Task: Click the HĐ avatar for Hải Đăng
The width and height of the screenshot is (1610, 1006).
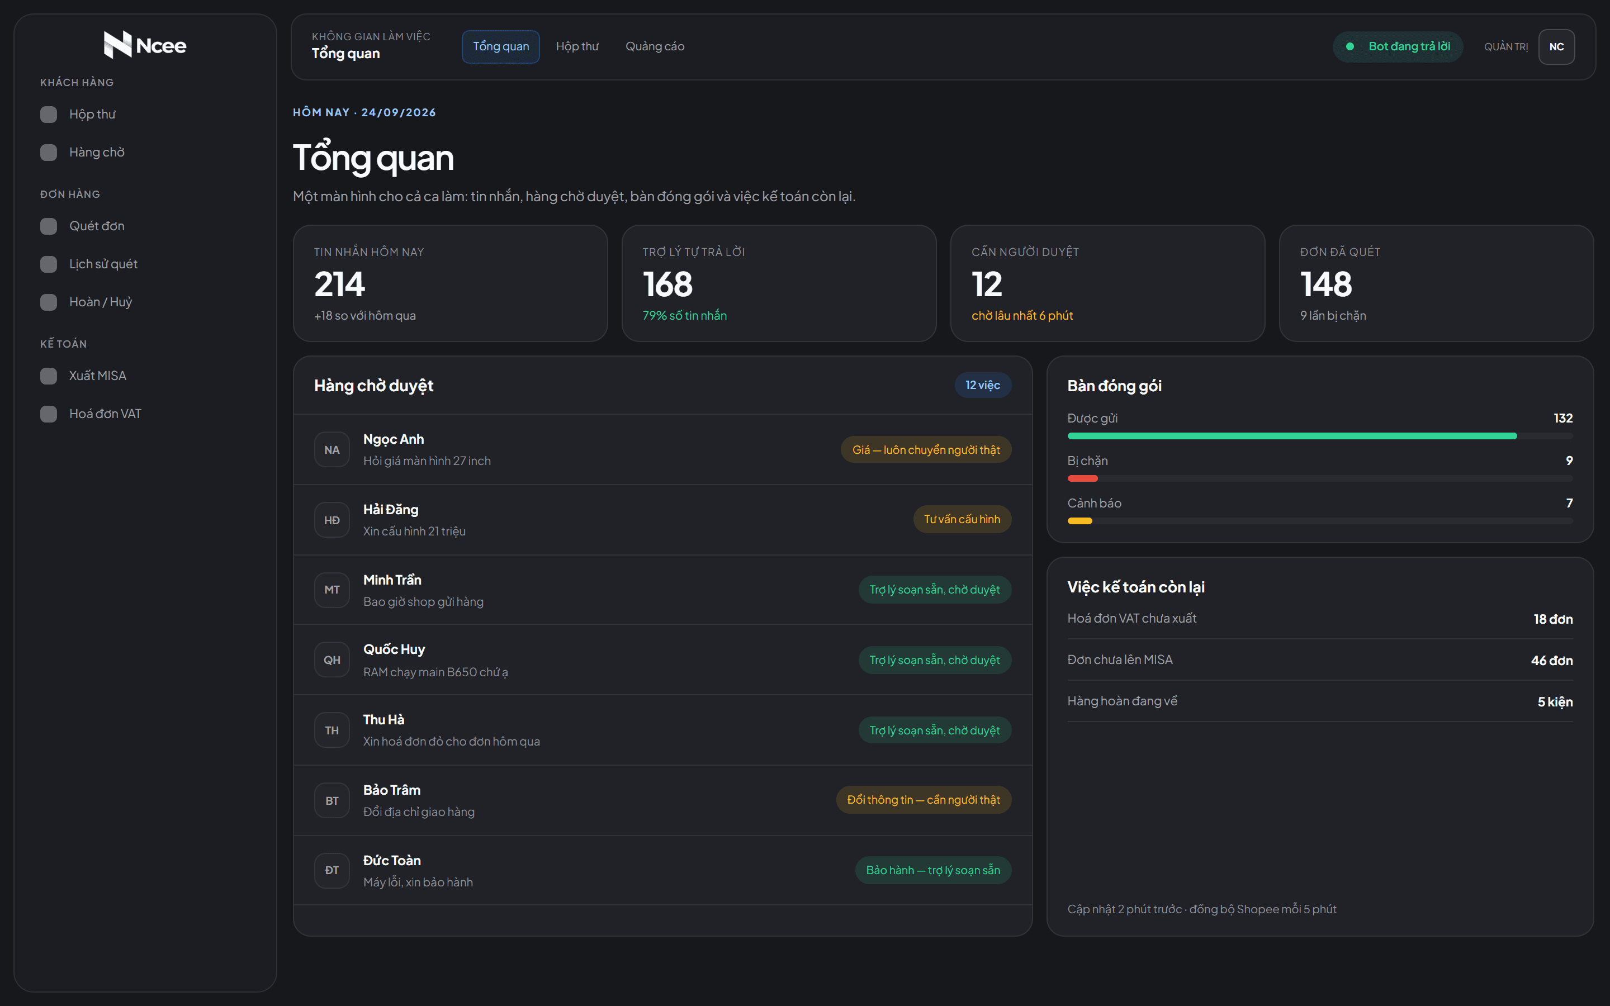Action: (x=332, y=520)
